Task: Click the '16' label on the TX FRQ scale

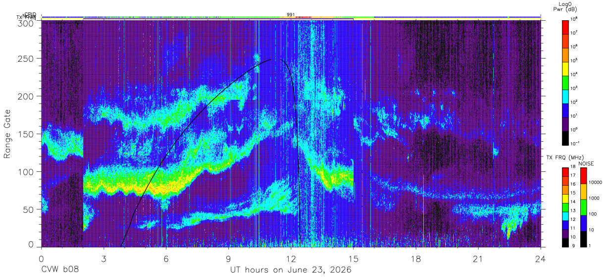Action: tap(573, 184)
